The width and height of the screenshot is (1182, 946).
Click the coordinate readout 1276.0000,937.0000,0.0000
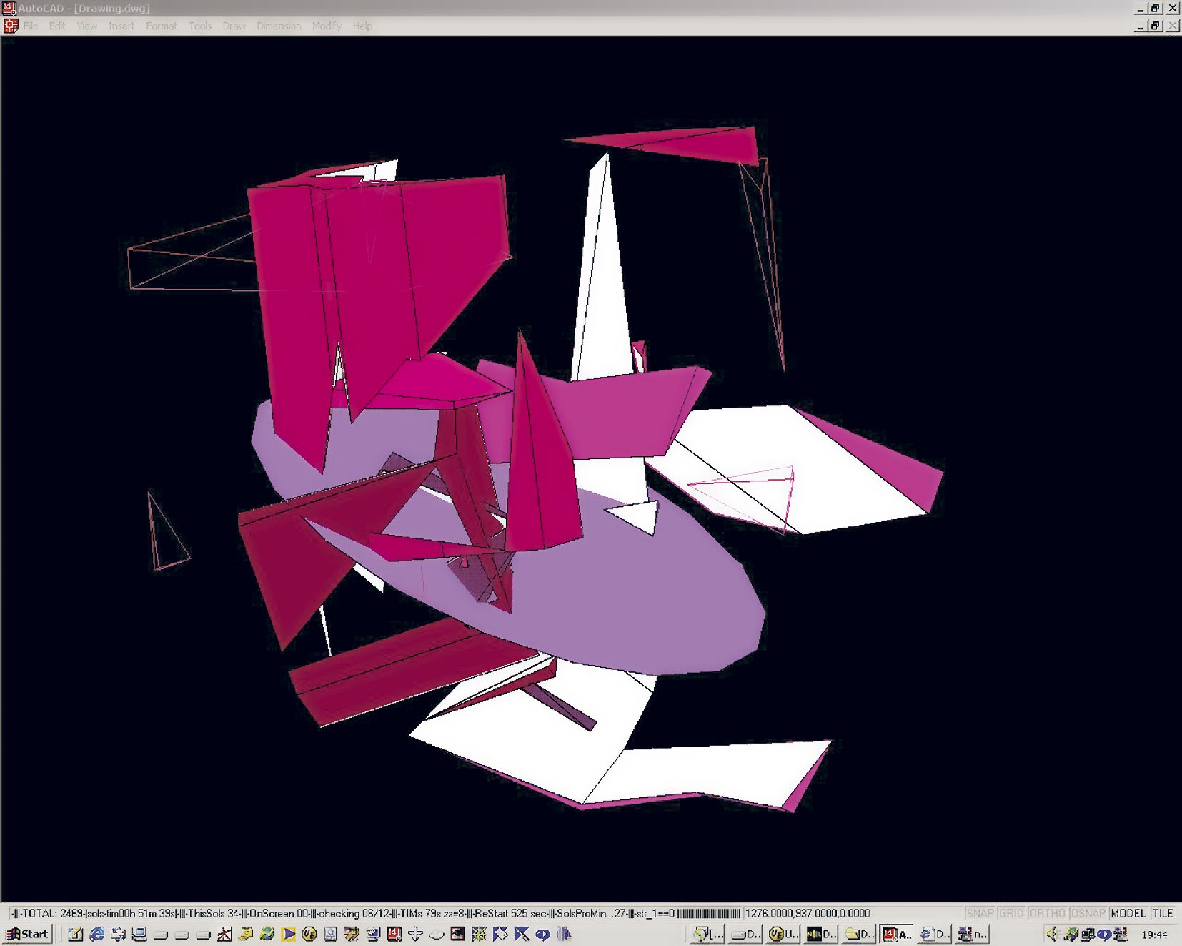(808, 913)
